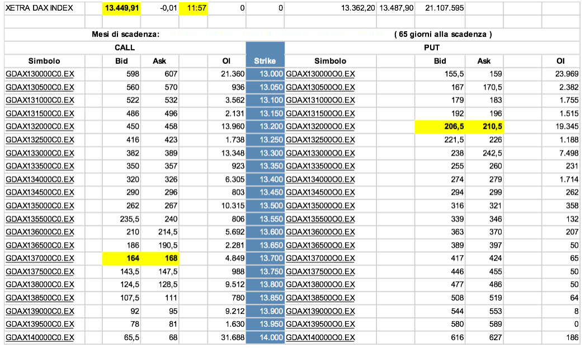The image size is (585, 348).
Task: Follow the GDAX132000O0.EX put option link
Action: (320, 126)
